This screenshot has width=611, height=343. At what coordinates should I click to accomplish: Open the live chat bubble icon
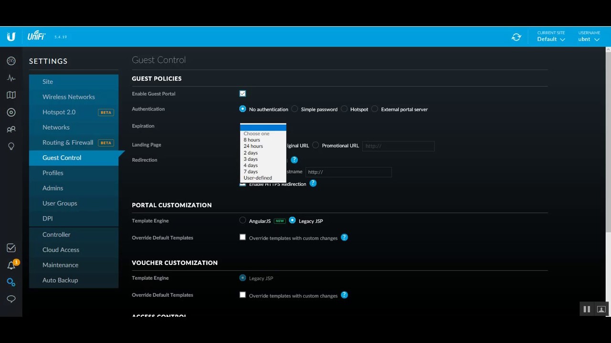pos(11,299)
